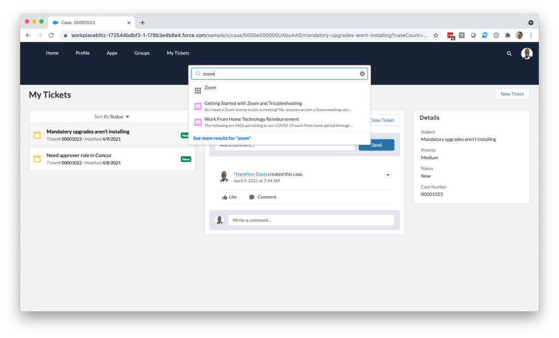Open the user profile avatar menu
Screen dimensions: 559x338
click(526, 53)
